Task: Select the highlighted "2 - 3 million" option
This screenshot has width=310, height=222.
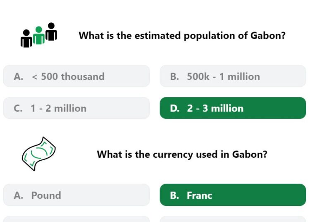Action: pyautogui.click(x=233, y=108)
